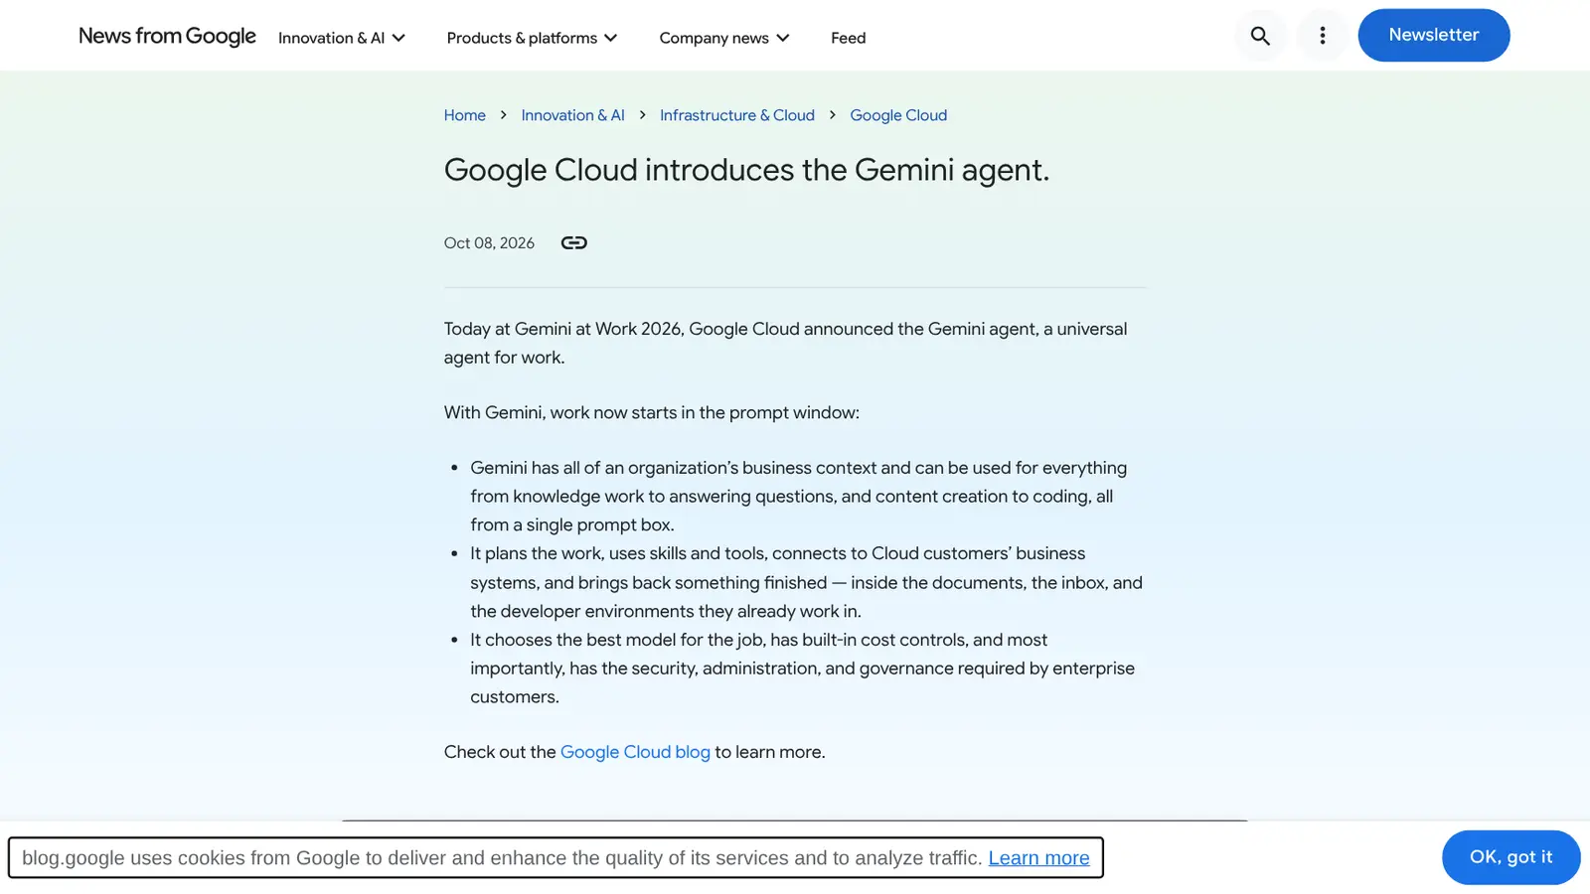The image size is (1590, 894).
Task: Click bullet starting 'It plans the work'
Action: (806, 582)
